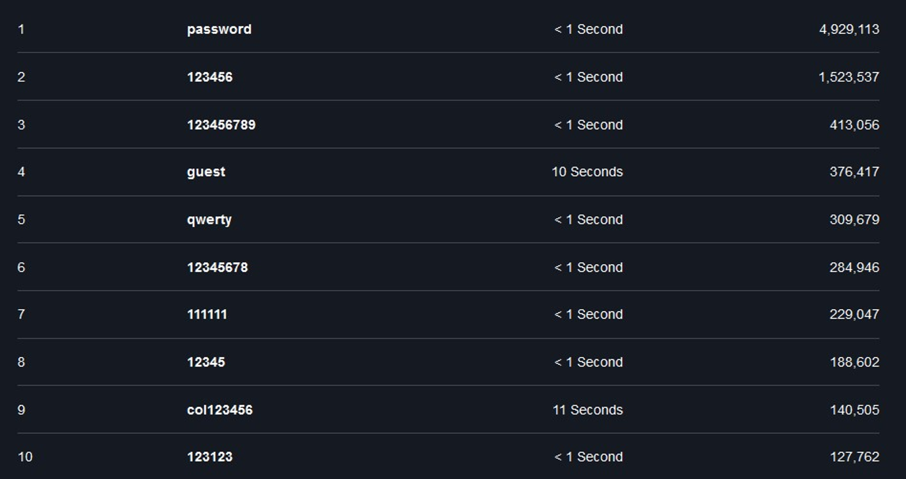The width and height of the screenshot is (906, 479).
Task: Select the 413,056 count value
Action: [x=854, y=125]
